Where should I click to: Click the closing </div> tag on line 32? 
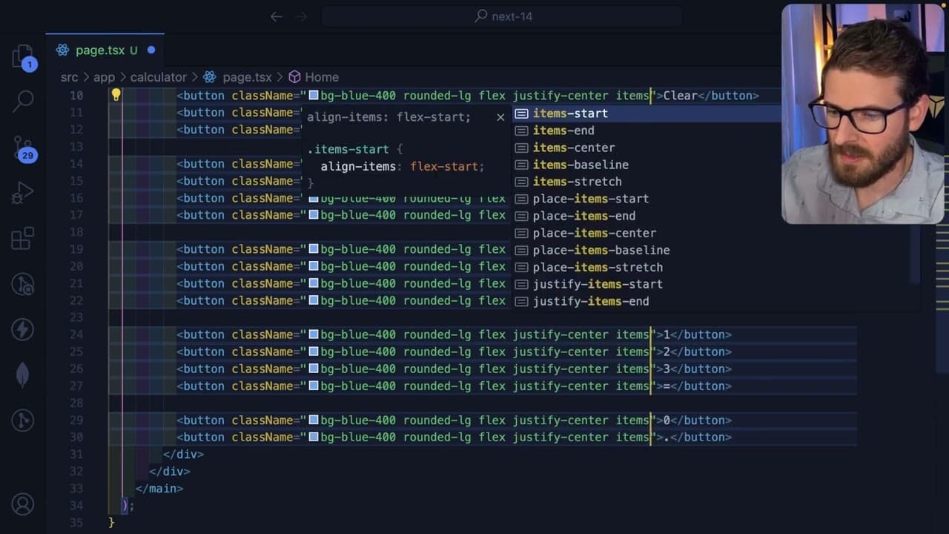pyautogui.click(x=170, y=471)
